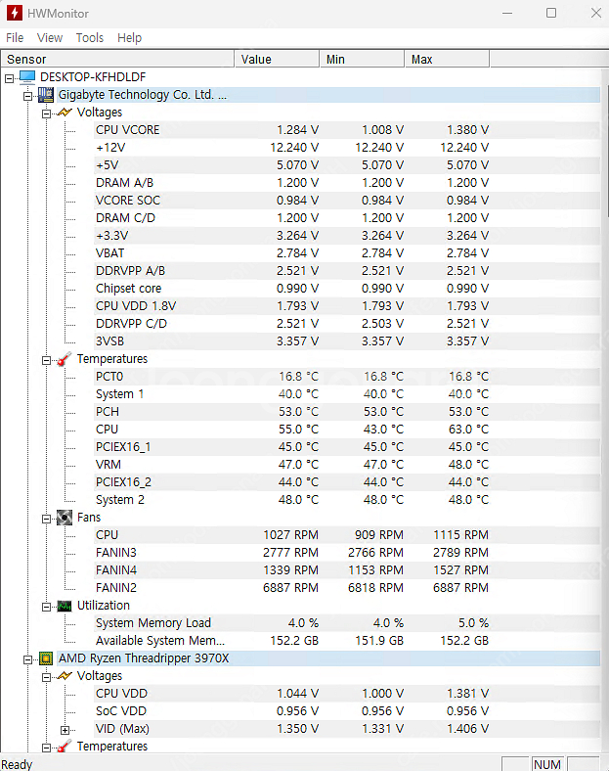Click the Utilization graph icon
609x771 pixels.
click(x=65, y=606)
